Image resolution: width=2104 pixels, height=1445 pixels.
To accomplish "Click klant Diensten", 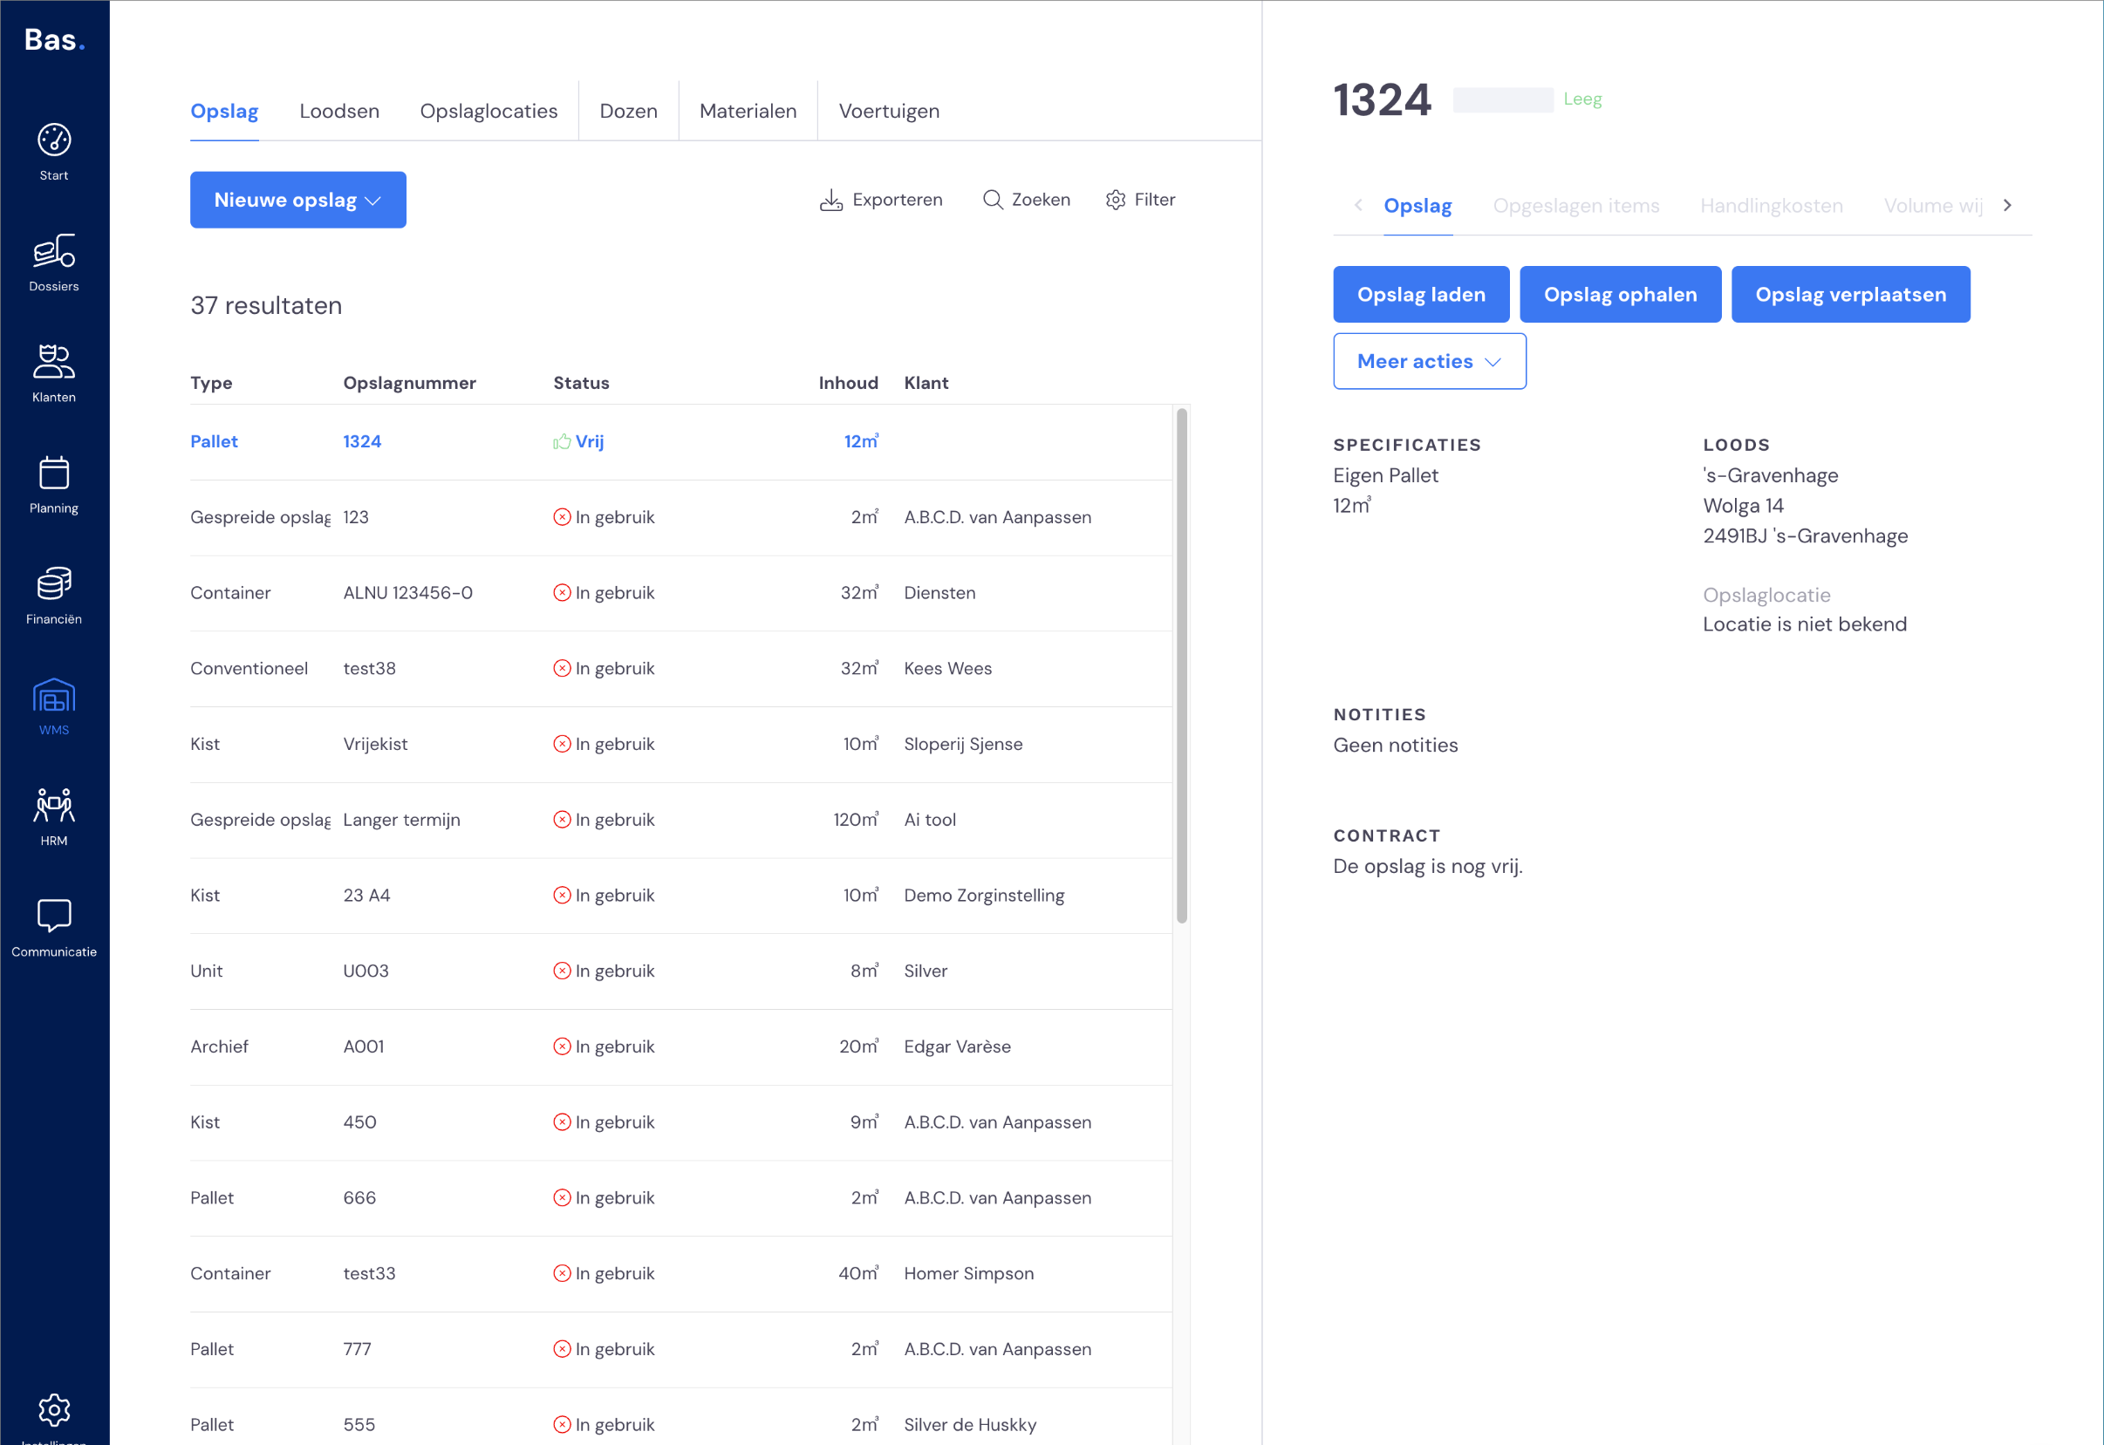I will pos(940,593).
